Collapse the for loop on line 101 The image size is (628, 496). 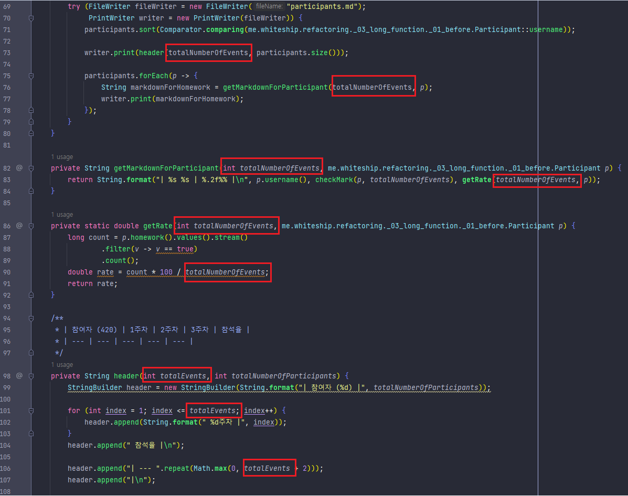31,410
